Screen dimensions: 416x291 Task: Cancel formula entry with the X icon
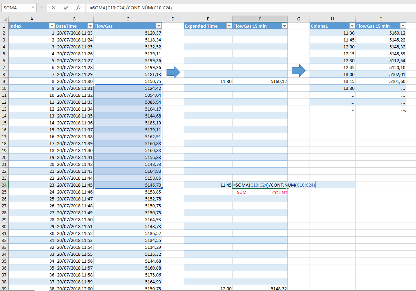[x=54, y=7]
